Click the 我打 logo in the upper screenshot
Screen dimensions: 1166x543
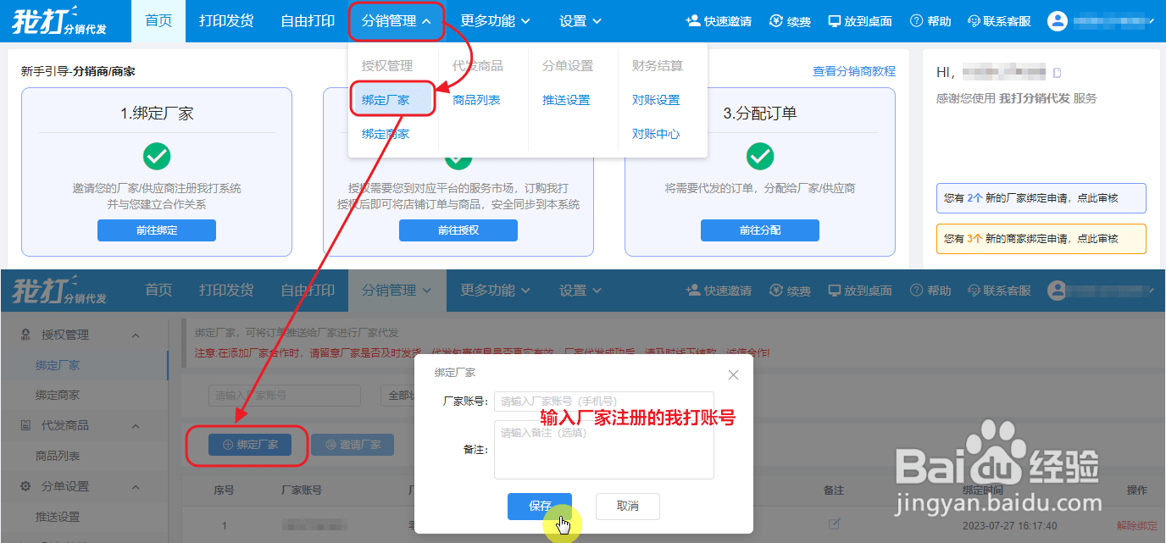pos(59,21)
